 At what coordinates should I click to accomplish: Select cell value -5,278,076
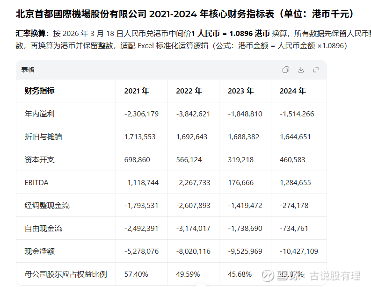[141, 251]
